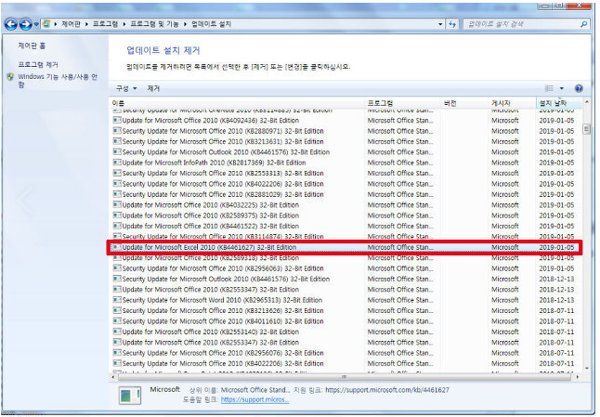Click the vertical scrollbar thumb

[x=587, y=129]
